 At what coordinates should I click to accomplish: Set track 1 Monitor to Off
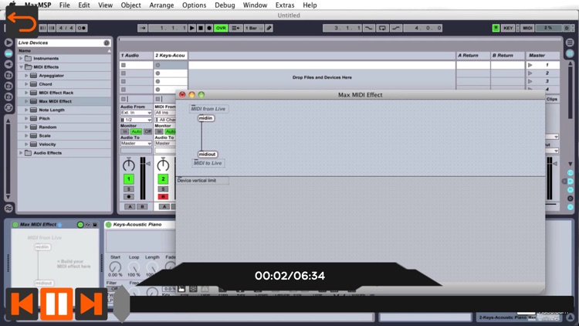tap(147, 131)
